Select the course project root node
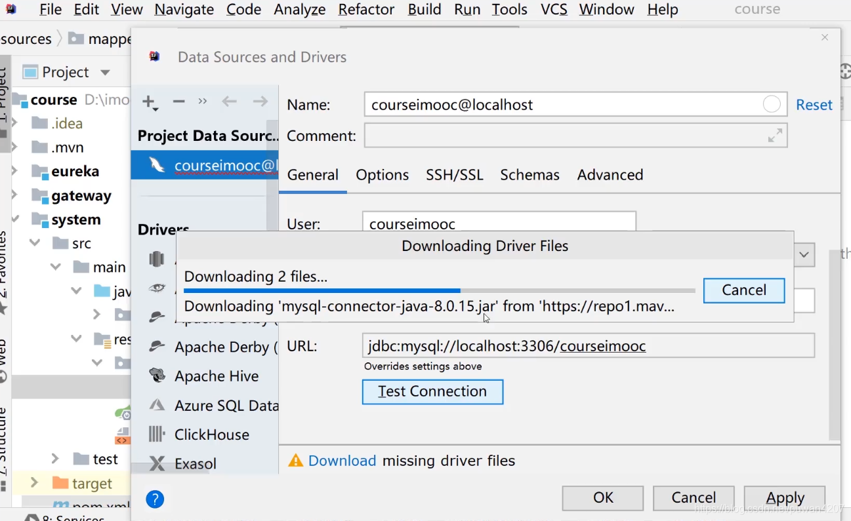Image resolution: width=851 pixels, height=521 pixels. pyautogui.click(x=54, y=100)
